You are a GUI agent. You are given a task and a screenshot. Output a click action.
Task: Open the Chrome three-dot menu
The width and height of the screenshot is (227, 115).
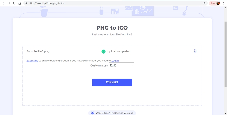[224, 3]
